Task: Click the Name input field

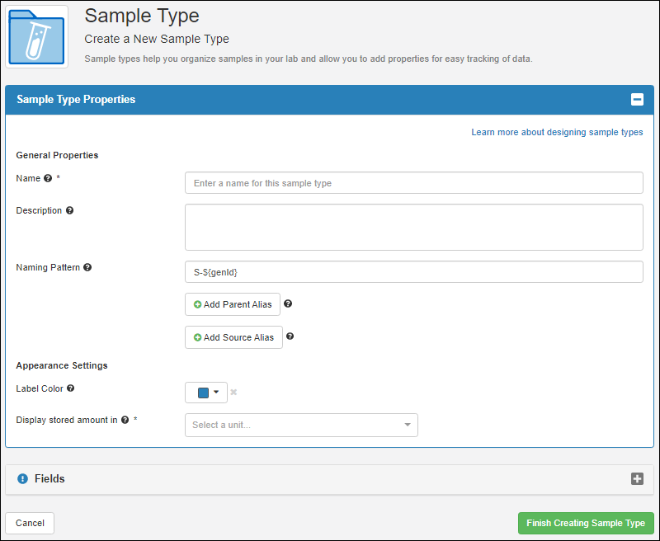Action: pyautogui.click(x=414, y=183)
